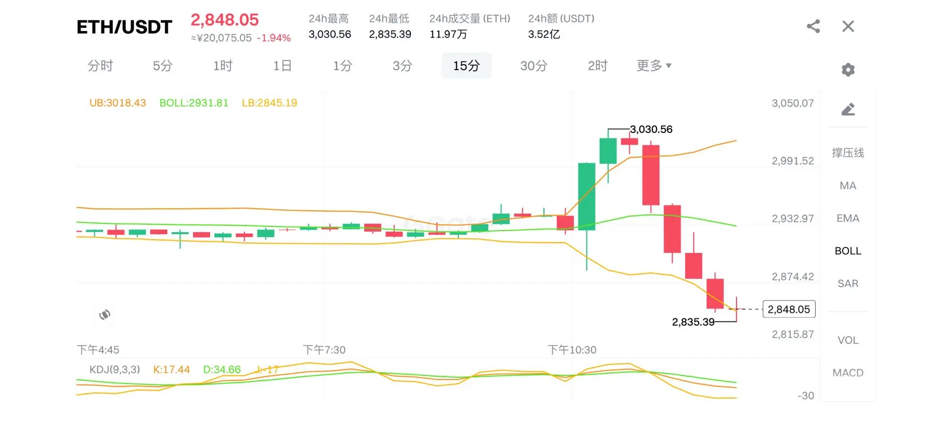
Task: Switch to 分时 timeframe
Action: 100,66
